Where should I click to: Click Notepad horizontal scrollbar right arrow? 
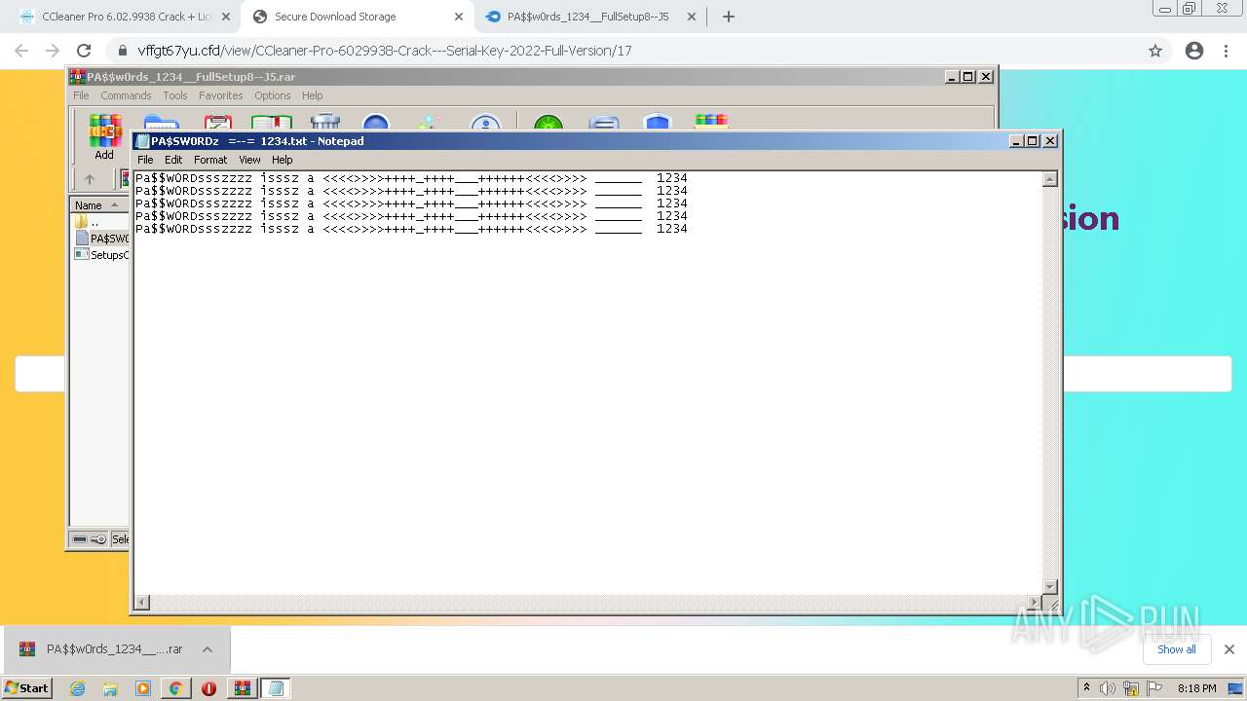[1034, 603]
